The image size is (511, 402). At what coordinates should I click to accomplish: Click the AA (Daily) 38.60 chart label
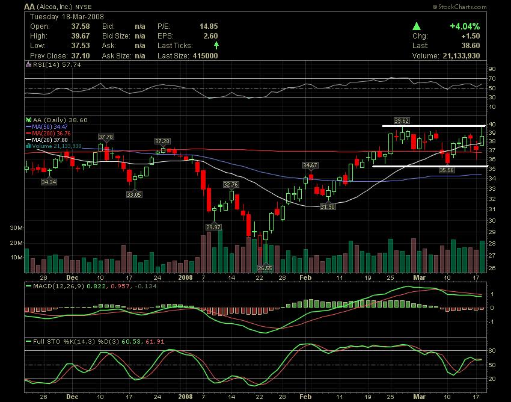[x=60, y=120]
